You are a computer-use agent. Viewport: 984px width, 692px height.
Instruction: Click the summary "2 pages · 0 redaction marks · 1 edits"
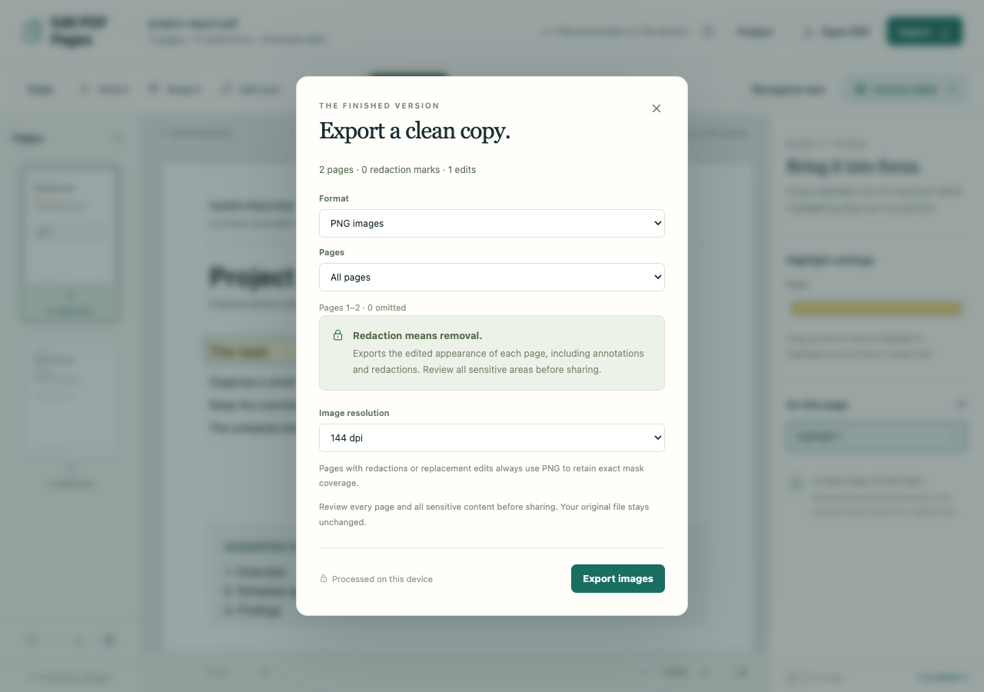[x=397, y=170]
